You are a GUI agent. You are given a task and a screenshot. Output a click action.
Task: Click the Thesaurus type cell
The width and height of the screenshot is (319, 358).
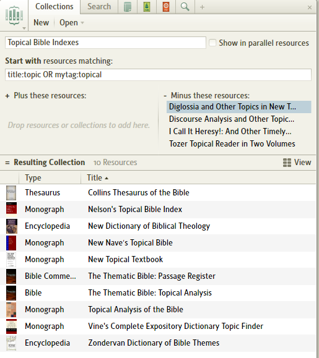tap(42, 193)
